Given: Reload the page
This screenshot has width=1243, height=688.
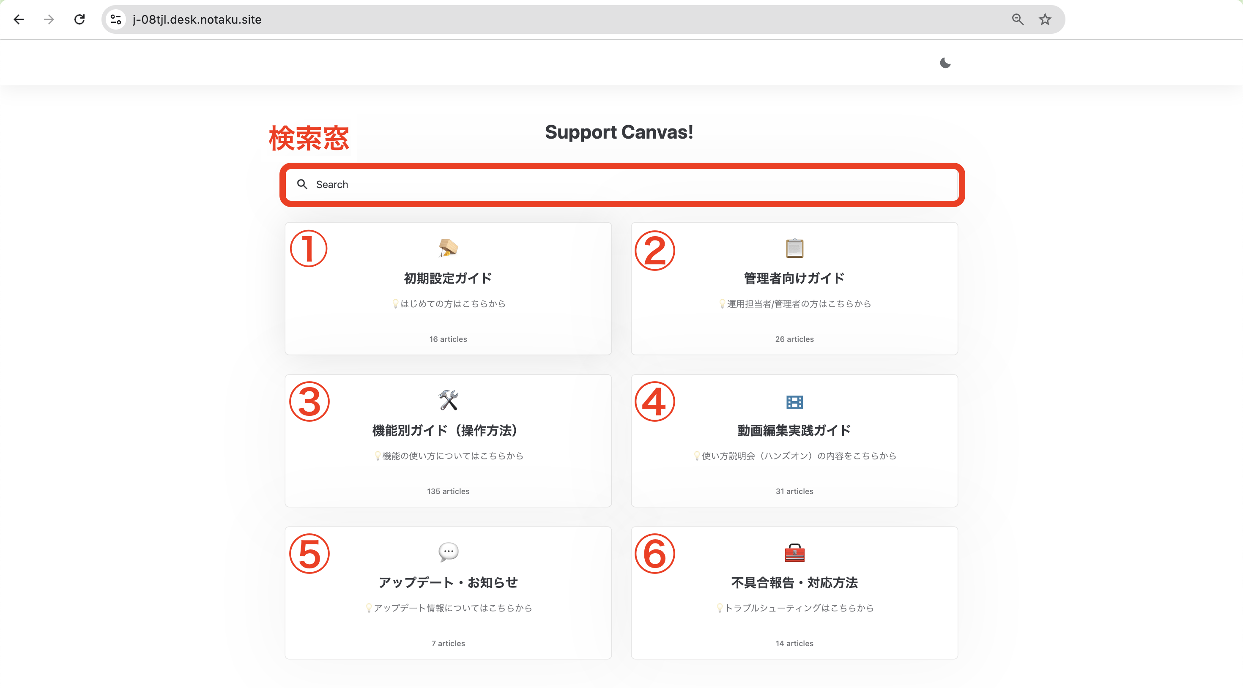Looking at the screenshot, I should (79, 19).
